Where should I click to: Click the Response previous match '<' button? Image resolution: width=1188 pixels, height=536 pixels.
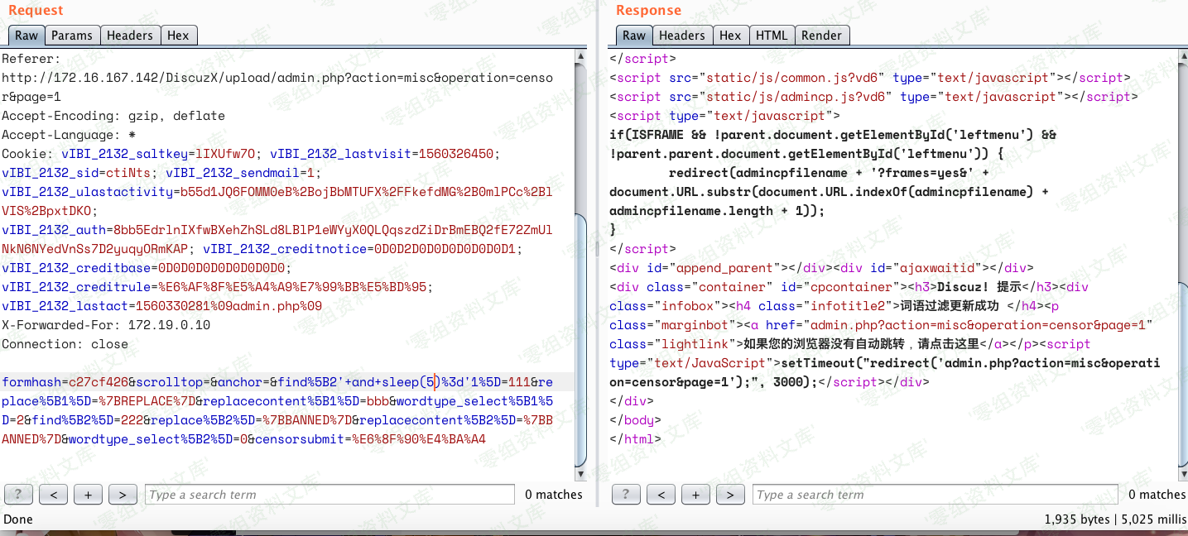[x=661, y=495]
